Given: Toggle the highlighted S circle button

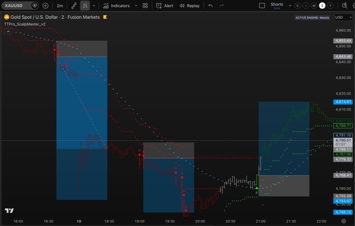Looking at the screenshot, I should [x=322, y=6].
